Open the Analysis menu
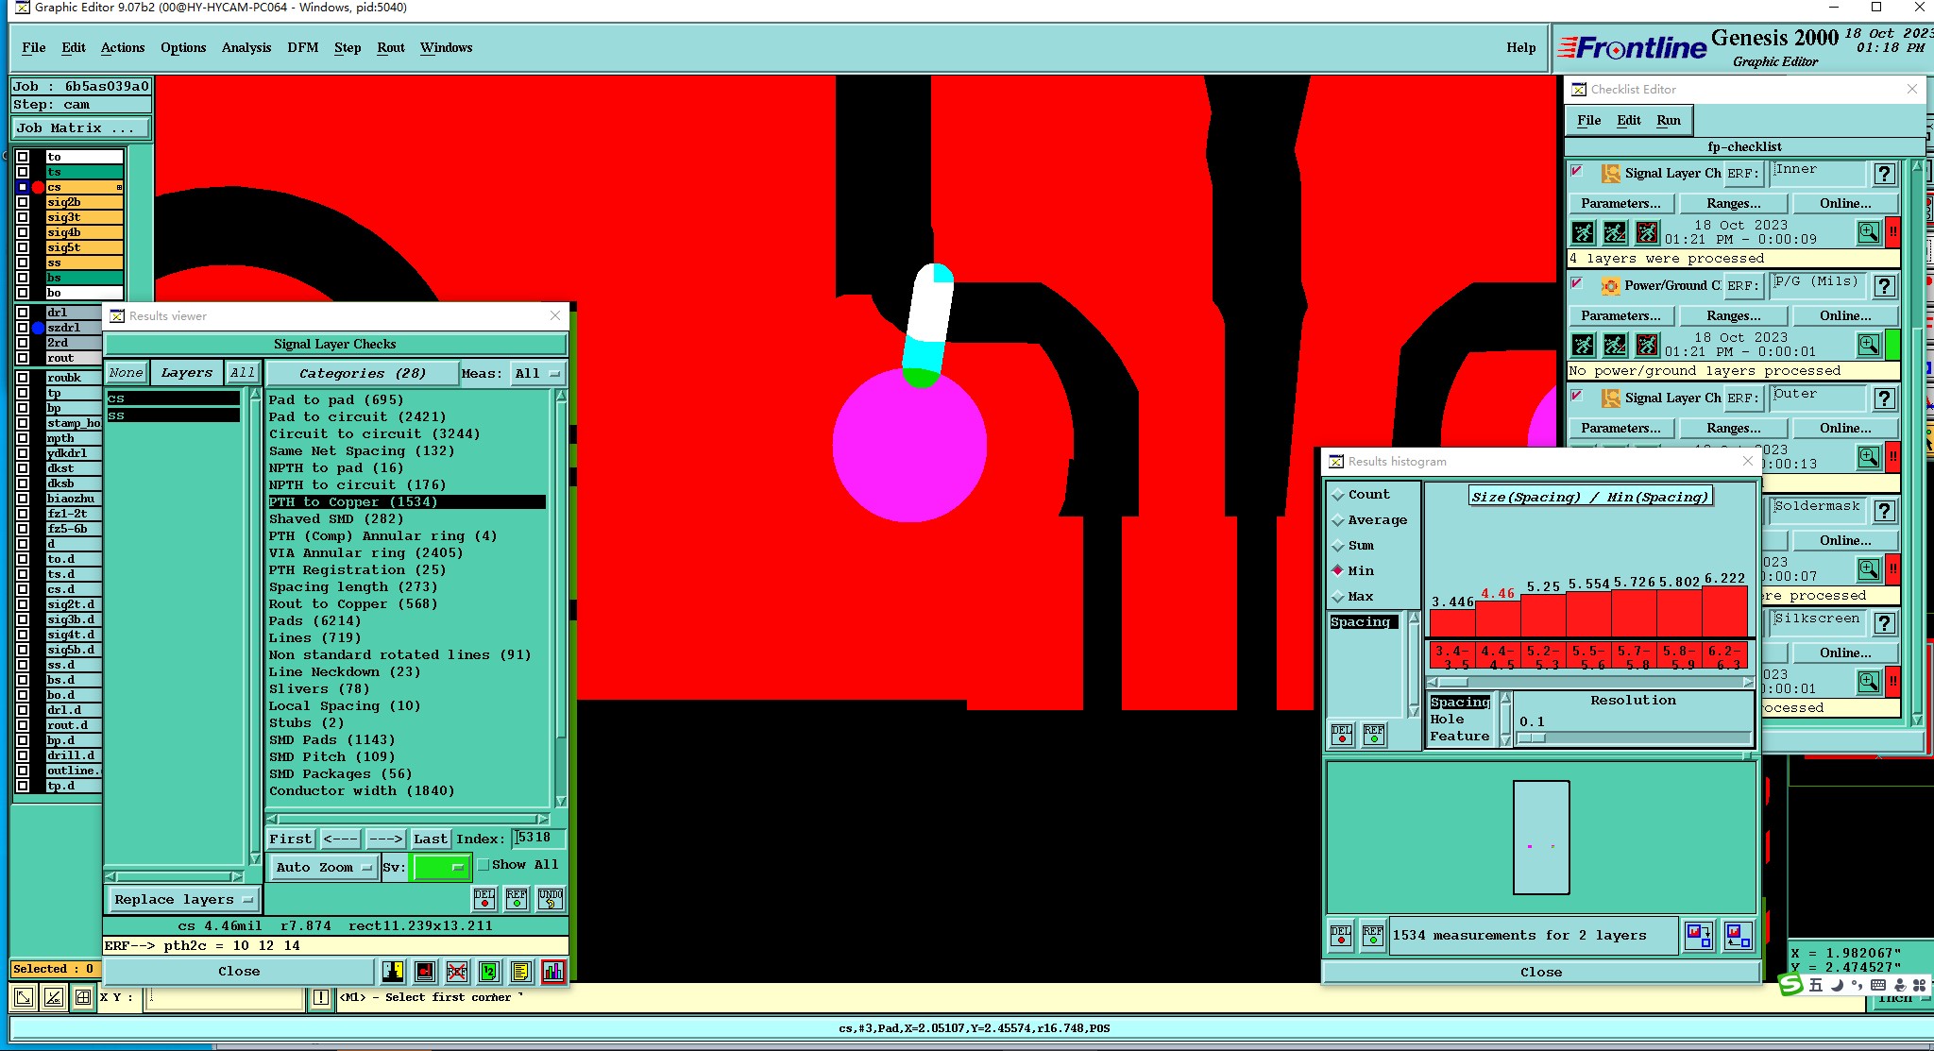Screen dimensions: 1934x1051 click(246, 47)
